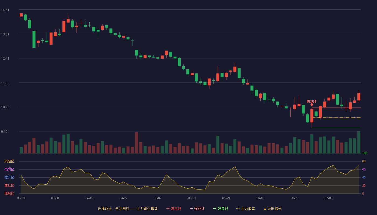Click the 05-07 date axis label

click(158, 198)
